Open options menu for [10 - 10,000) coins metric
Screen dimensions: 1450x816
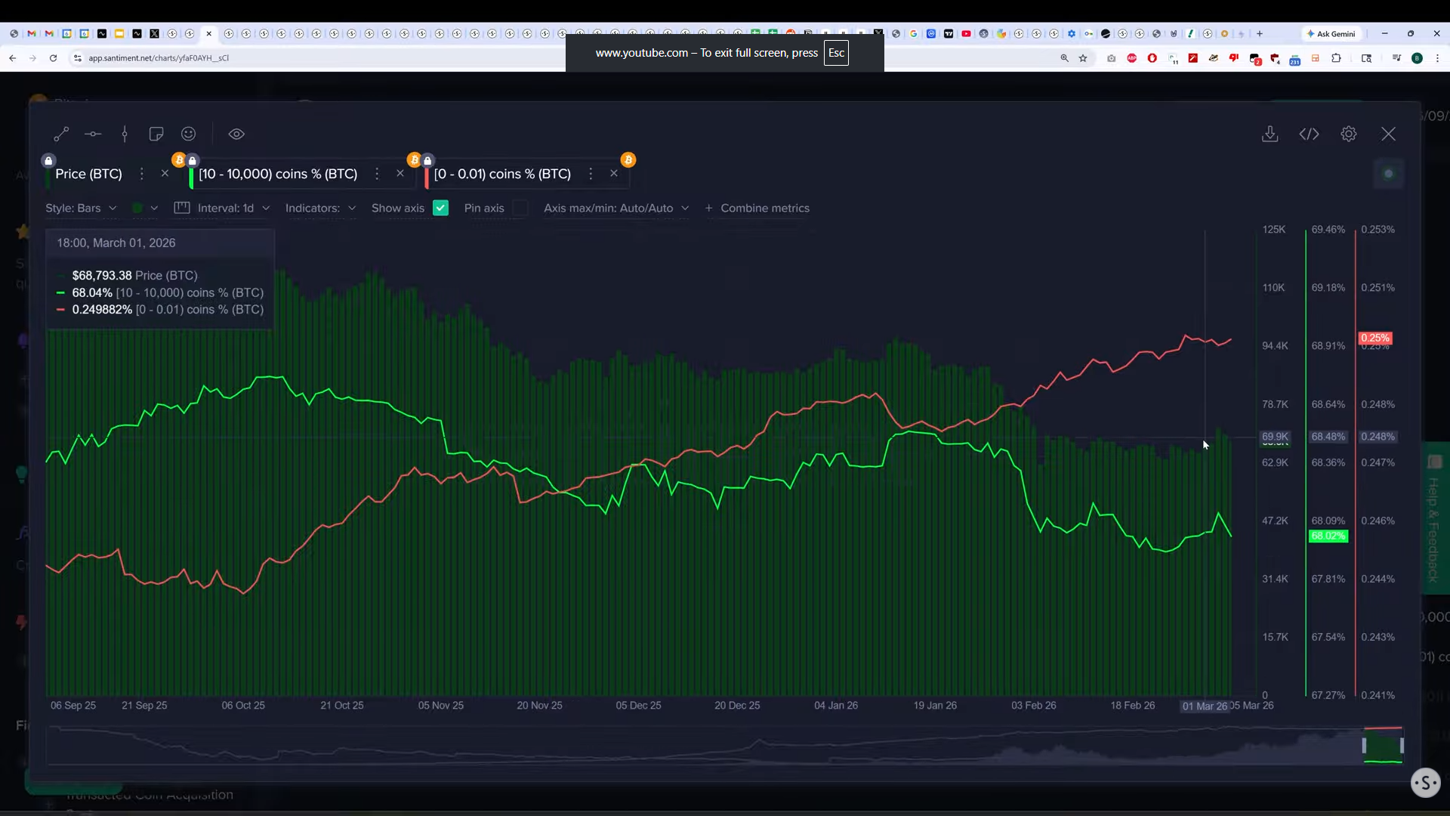coord(377,174)
